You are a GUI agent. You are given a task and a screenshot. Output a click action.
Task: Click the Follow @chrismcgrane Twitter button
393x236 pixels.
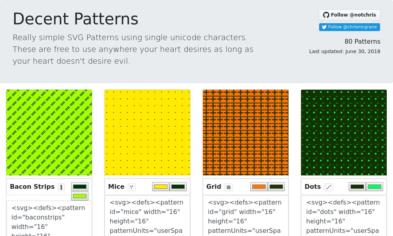pos(350,27)
